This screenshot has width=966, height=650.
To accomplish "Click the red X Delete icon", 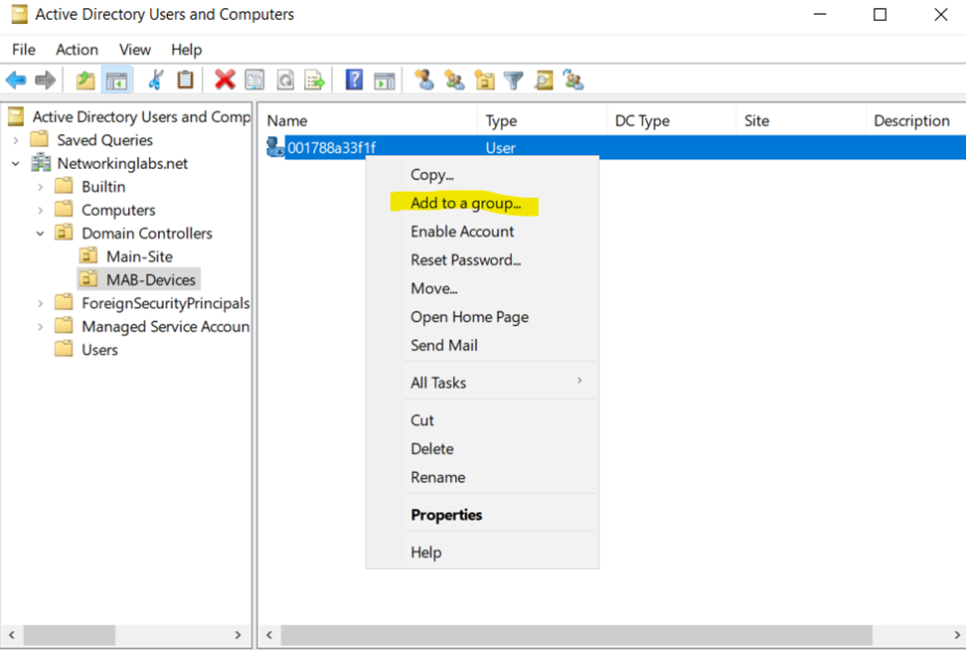I will (x=225, y=81).
